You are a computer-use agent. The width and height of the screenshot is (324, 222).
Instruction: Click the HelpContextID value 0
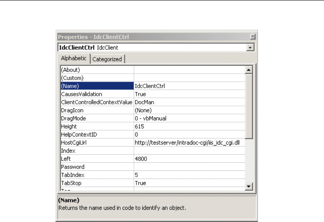click(189, 134)
